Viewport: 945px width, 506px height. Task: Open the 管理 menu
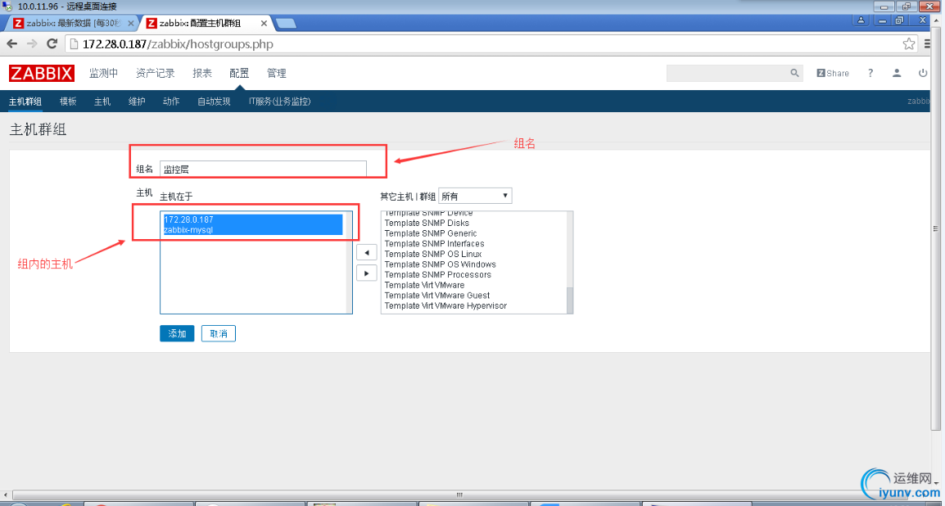pyautogui.click(x=277, y=73)
